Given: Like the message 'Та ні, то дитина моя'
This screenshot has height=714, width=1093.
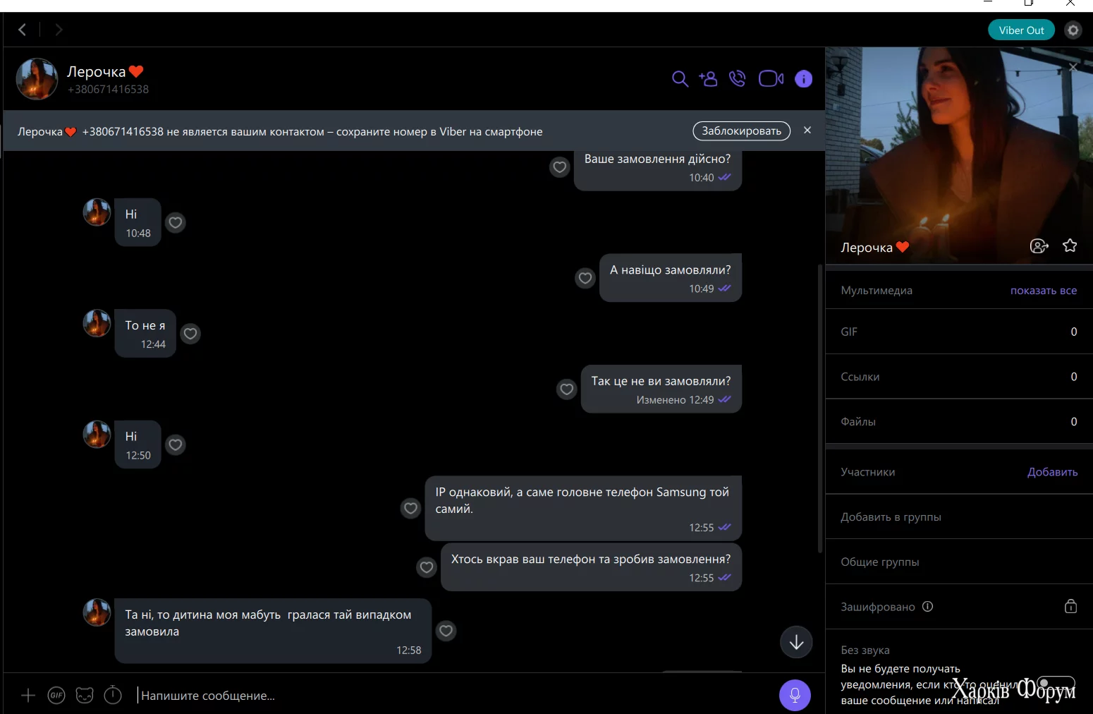Looking at the screenshot, I should [446, 631].
